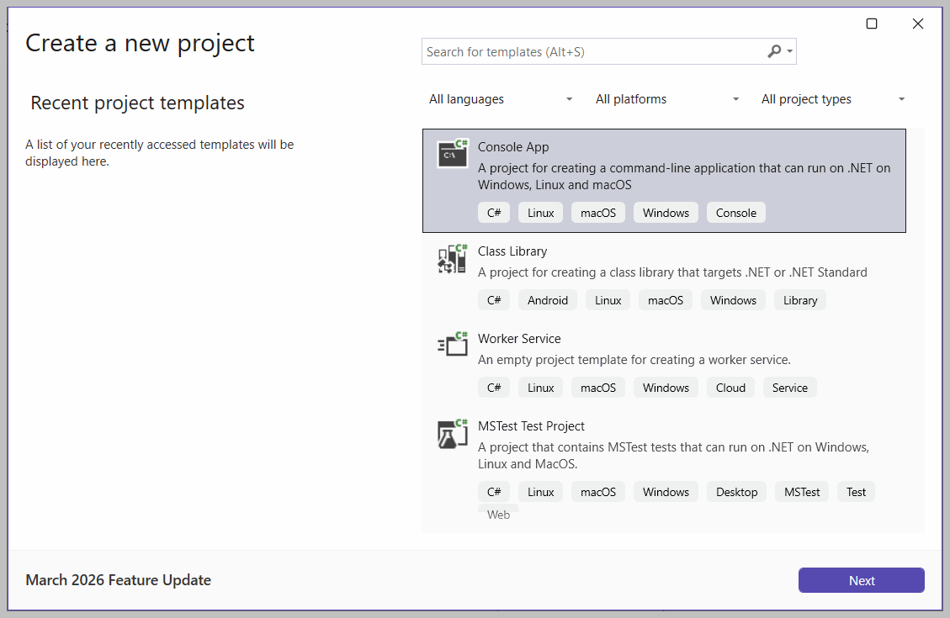Click the Console tag on Console App
950x618 pixels.
pyautogui.click(x=736, y=213)
